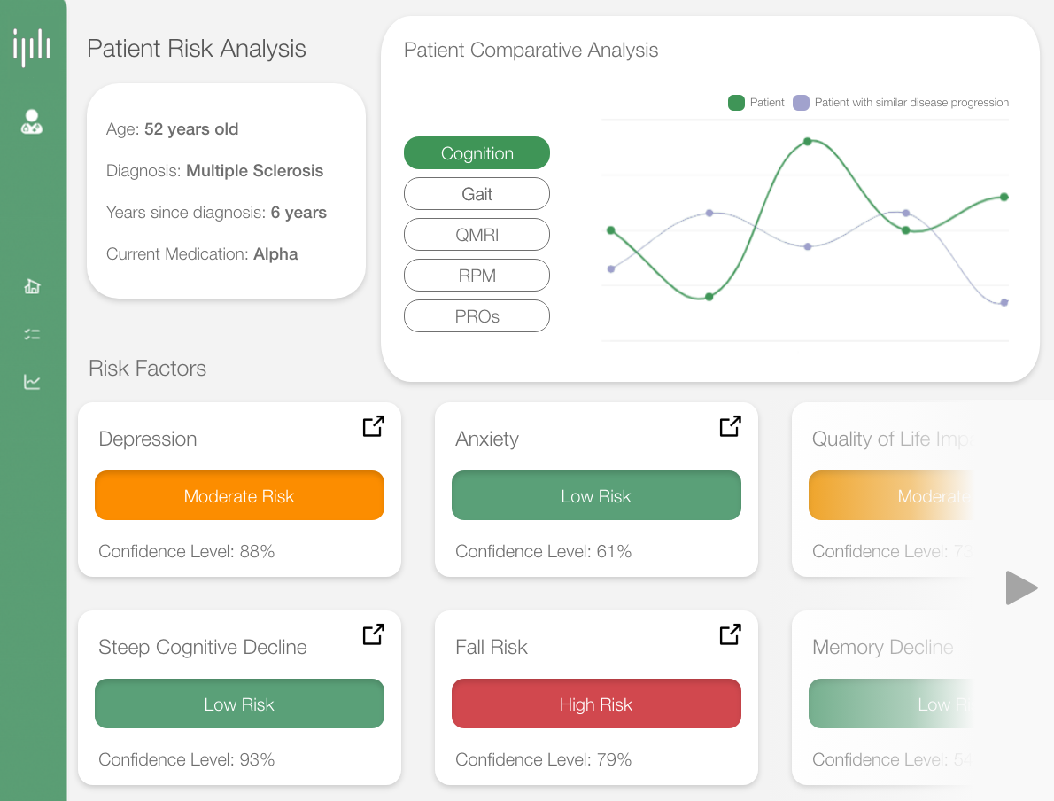Image resolution: width=1054 pixels, height=801 pixels.
Task: Select the Cognition tab
Action: [x=477, y=153]
